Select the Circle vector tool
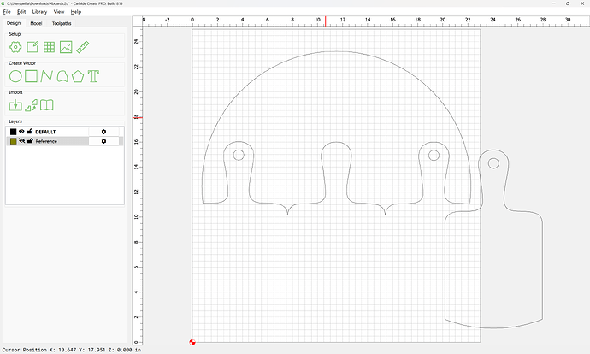The image size is (590, 354). [x=15, y=76]
